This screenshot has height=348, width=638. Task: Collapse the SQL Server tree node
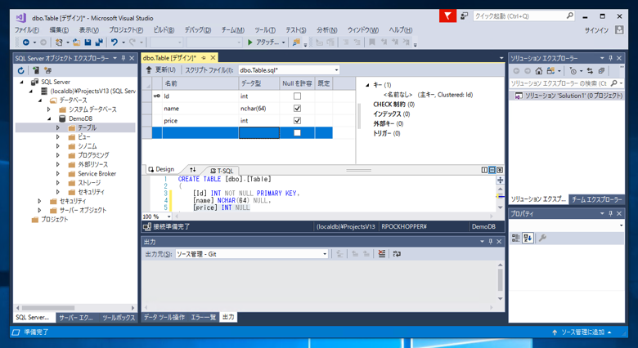coord(22,82)
